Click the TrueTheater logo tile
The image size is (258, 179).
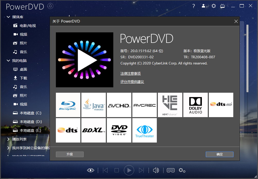145,130
